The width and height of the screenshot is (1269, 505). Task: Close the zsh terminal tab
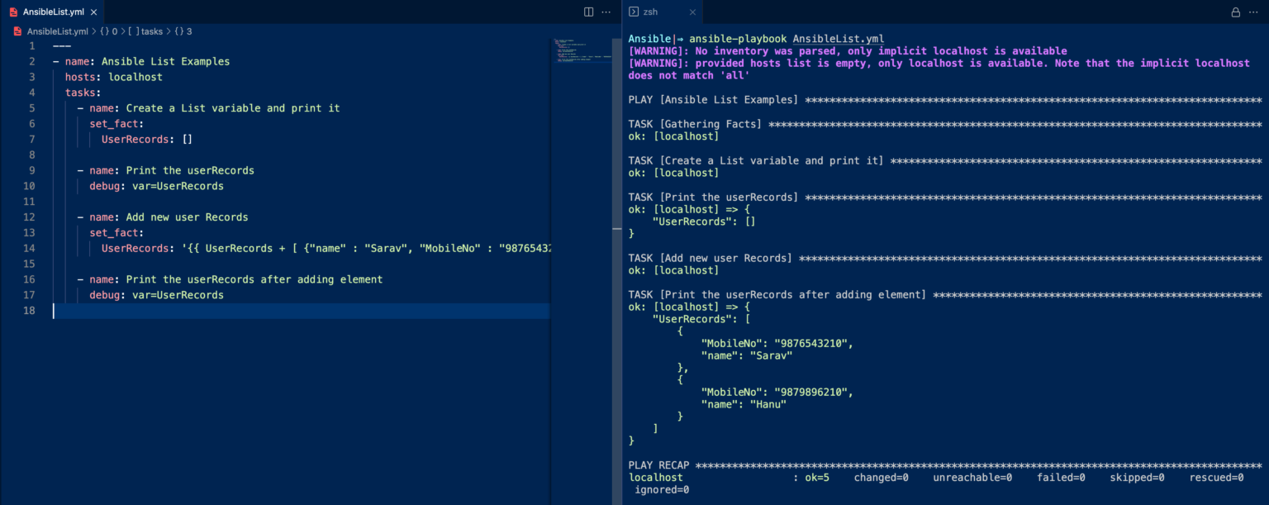(692, 12)
